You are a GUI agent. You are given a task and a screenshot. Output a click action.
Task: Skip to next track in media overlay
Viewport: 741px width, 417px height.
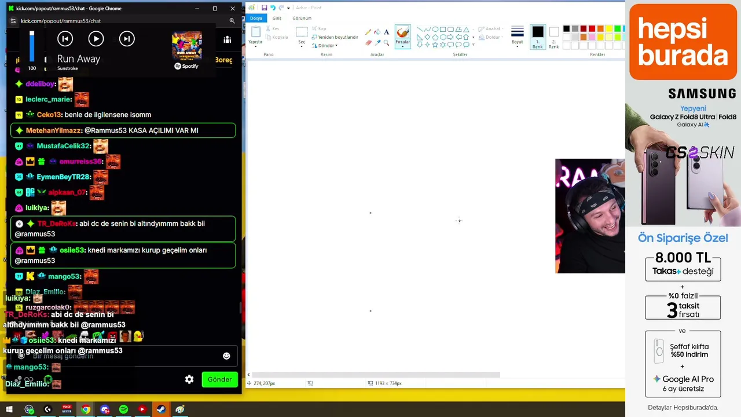[x=127, y=39]
